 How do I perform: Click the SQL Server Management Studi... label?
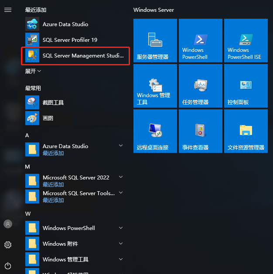click(x=83, y=56)
